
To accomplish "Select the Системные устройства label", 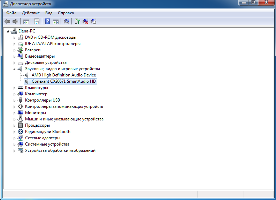I will [x=47, y=144].
